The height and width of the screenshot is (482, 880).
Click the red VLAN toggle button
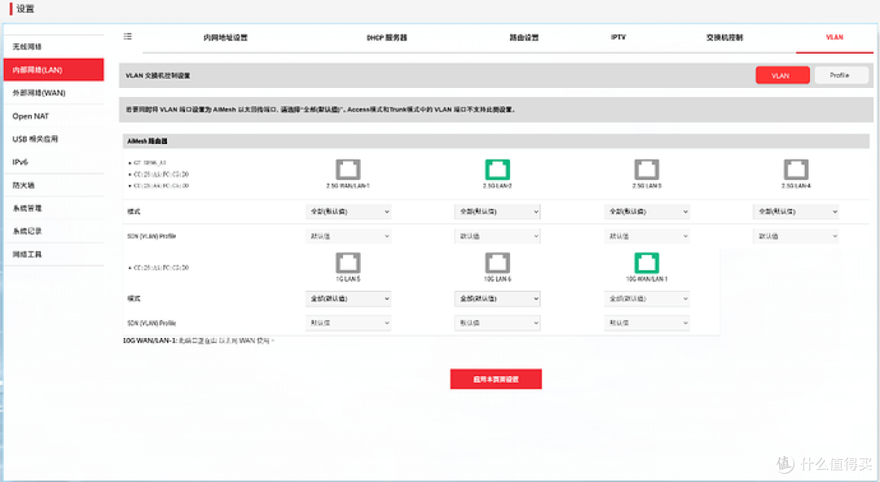782,75
